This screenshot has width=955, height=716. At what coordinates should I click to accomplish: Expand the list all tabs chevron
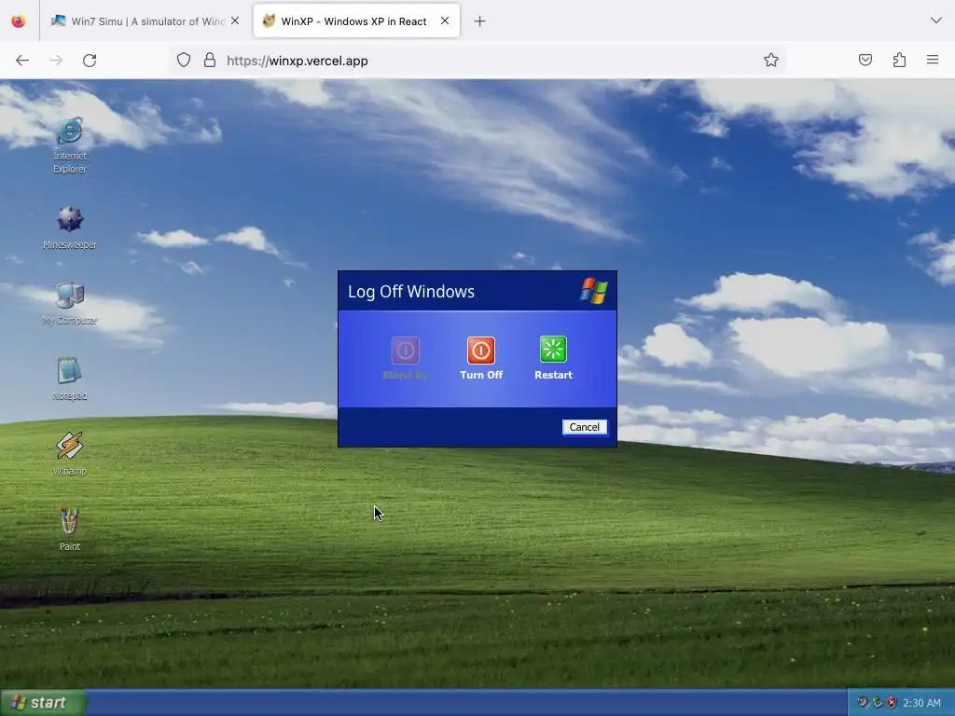(x=935, y=21)
